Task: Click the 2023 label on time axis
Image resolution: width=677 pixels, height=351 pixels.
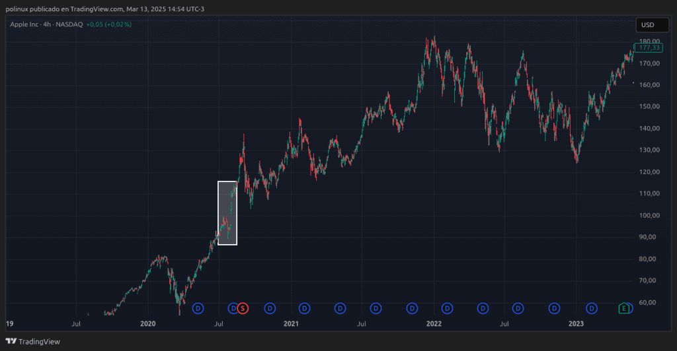Action: (x=577, y=324)
